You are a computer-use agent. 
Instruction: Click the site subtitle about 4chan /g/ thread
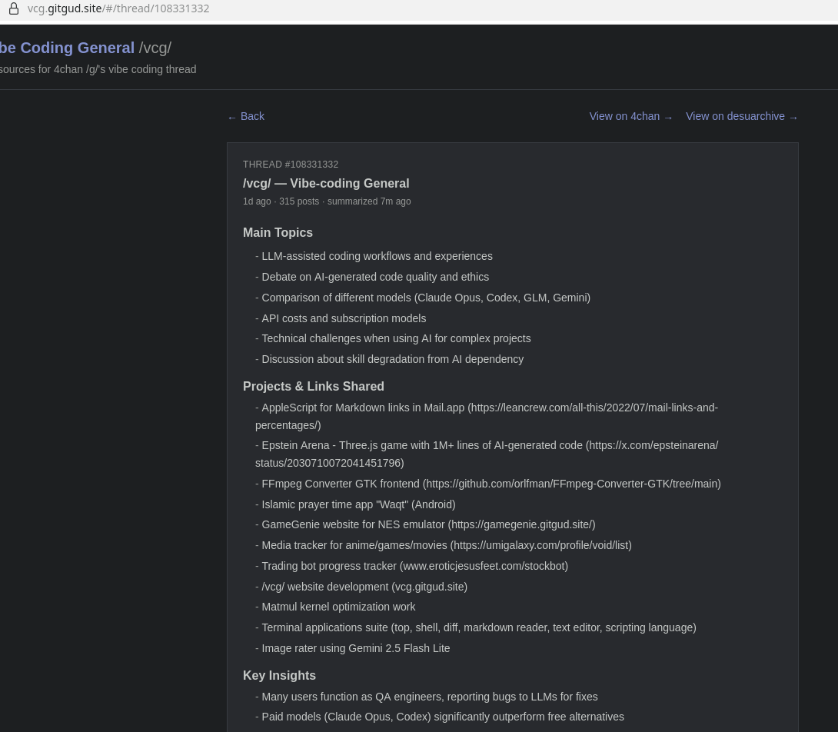[x=98, y=69]
